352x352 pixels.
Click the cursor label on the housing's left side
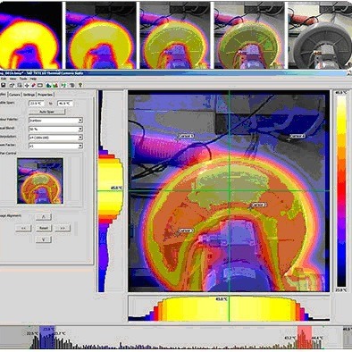186,230
